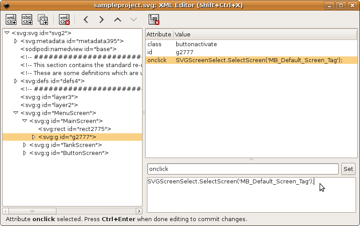Select the onclick attribute row
Screen dimensions: 360x226
coord(251,60)
